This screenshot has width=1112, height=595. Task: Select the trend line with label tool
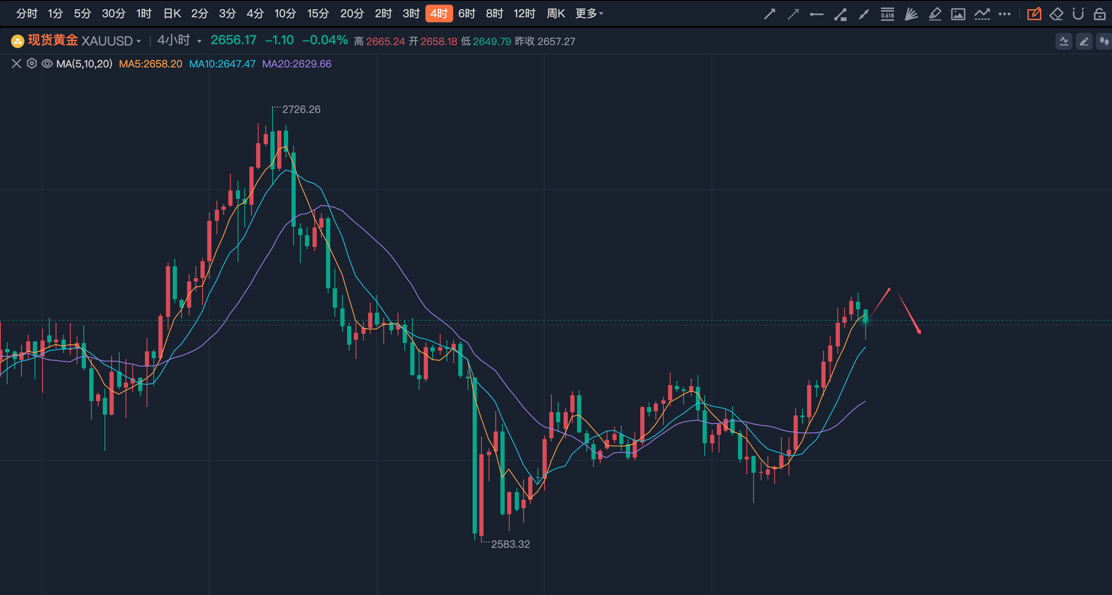pos(840,14)
